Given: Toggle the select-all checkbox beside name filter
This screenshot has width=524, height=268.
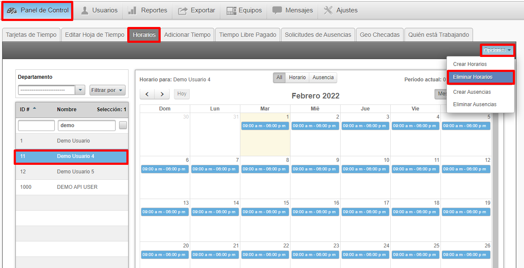Looking at the screenshot, I should (123, 125).
